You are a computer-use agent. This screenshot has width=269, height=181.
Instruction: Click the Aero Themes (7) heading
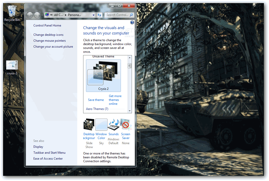point(97,109)
